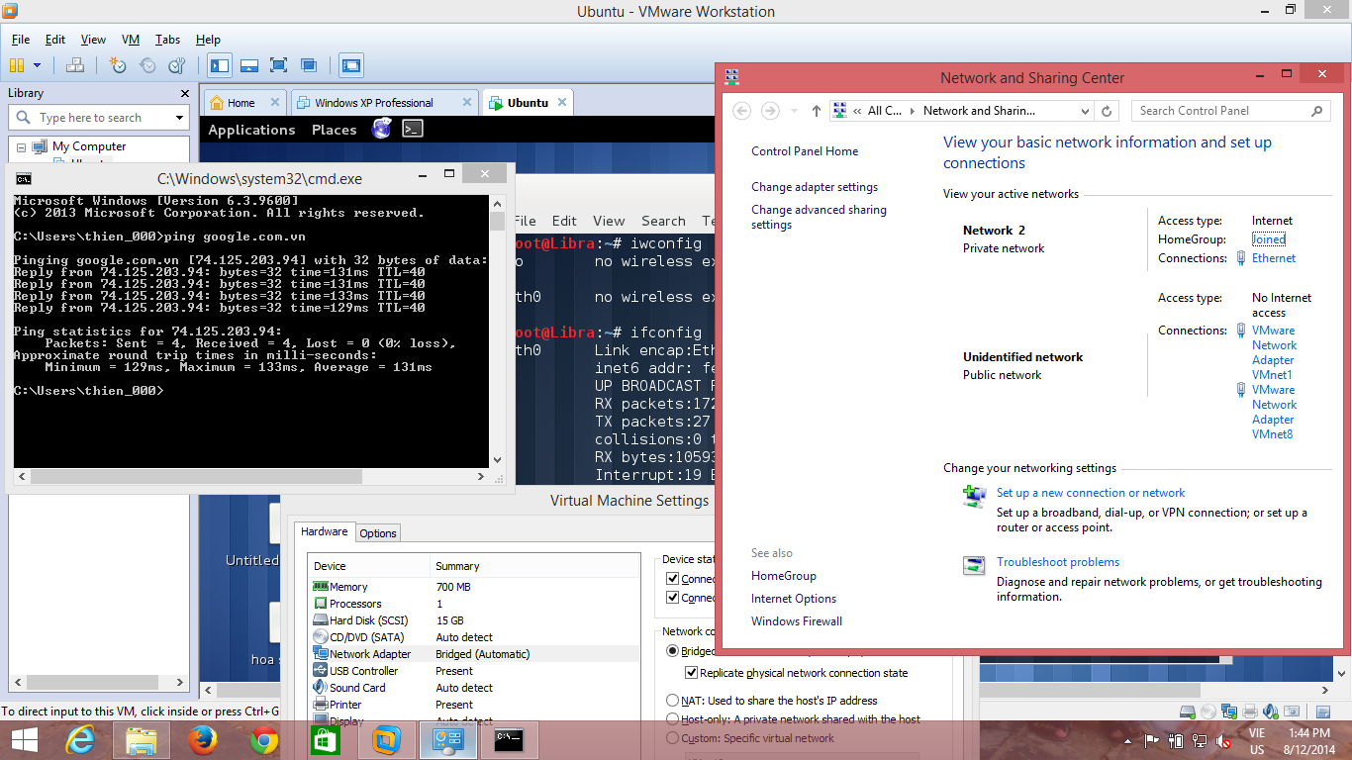Click the VMware pause/suspend toolbar icon
This screenshot has height=760, width=1352.
[x=17, y=65]
